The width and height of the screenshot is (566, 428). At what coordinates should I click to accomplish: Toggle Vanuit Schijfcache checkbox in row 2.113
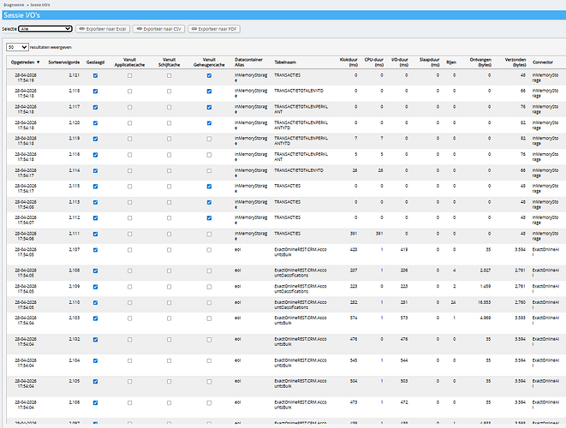tap(169, 203)
